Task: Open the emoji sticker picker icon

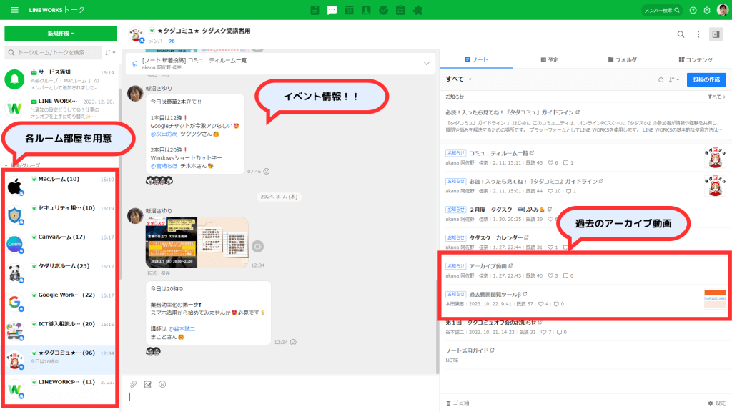Action: pyautogui.click(x=162, y=384)
